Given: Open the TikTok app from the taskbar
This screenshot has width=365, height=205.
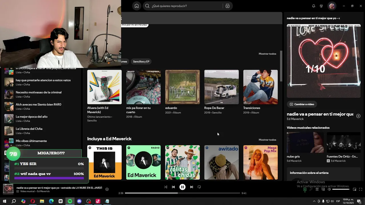Looking at the screenshot, I should (98, 201).
